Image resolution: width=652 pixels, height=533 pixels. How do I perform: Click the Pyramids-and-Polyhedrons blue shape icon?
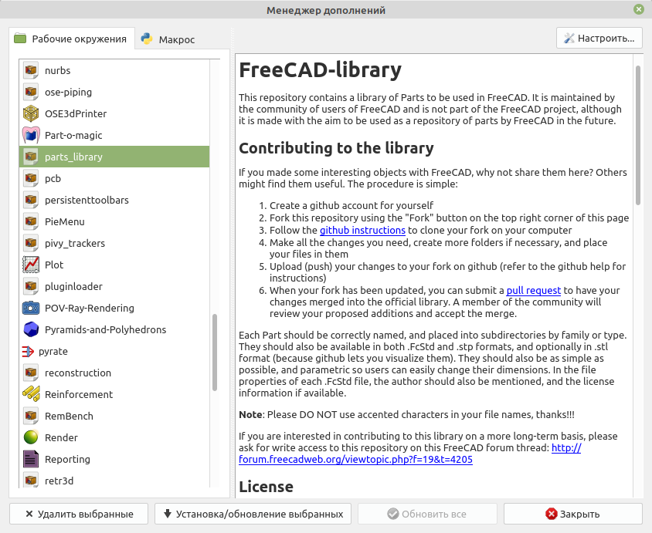click(31, 329)
